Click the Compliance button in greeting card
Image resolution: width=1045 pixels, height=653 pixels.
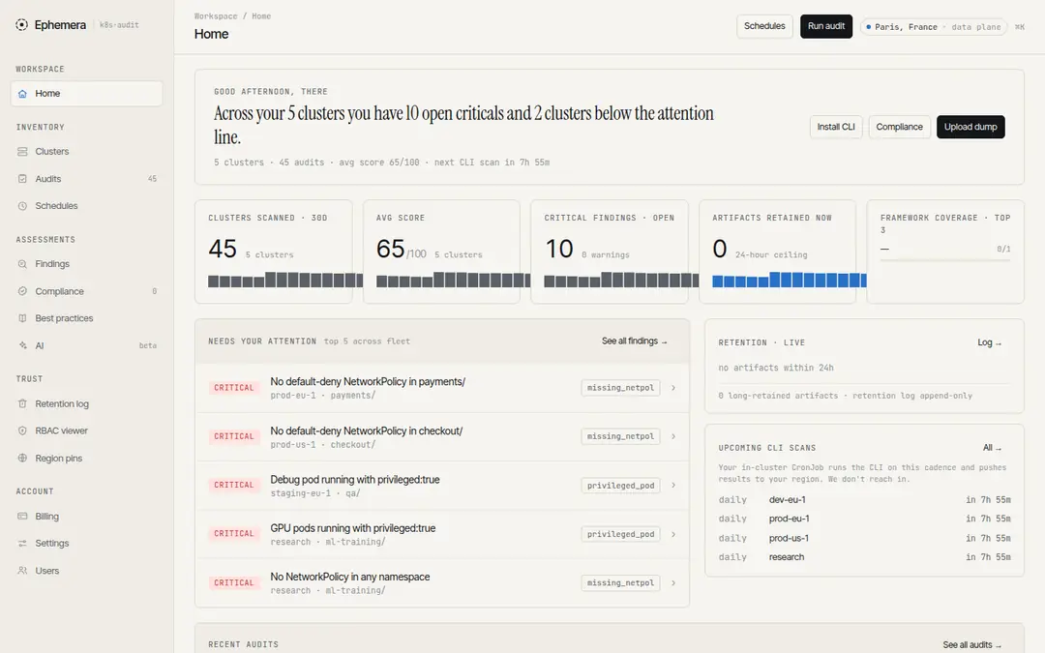tap(899, 127)
